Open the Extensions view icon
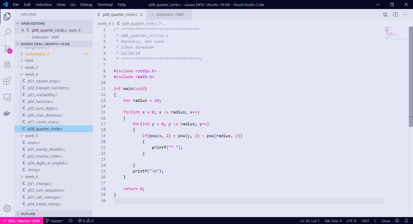This screenshot has width=413, height=224. pyautogui.click(x=7, y=81)
